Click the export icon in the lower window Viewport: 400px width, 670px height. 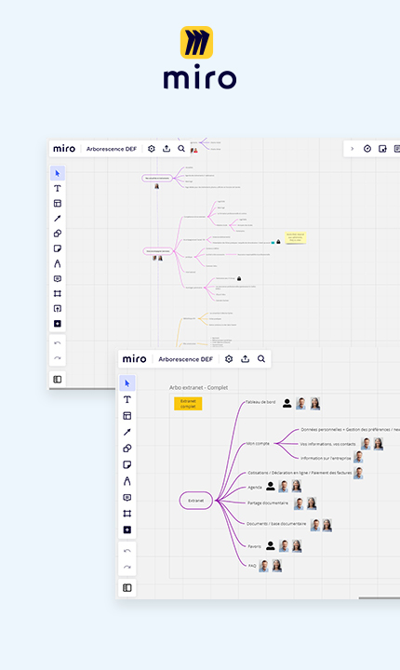[x=245, y=359]
